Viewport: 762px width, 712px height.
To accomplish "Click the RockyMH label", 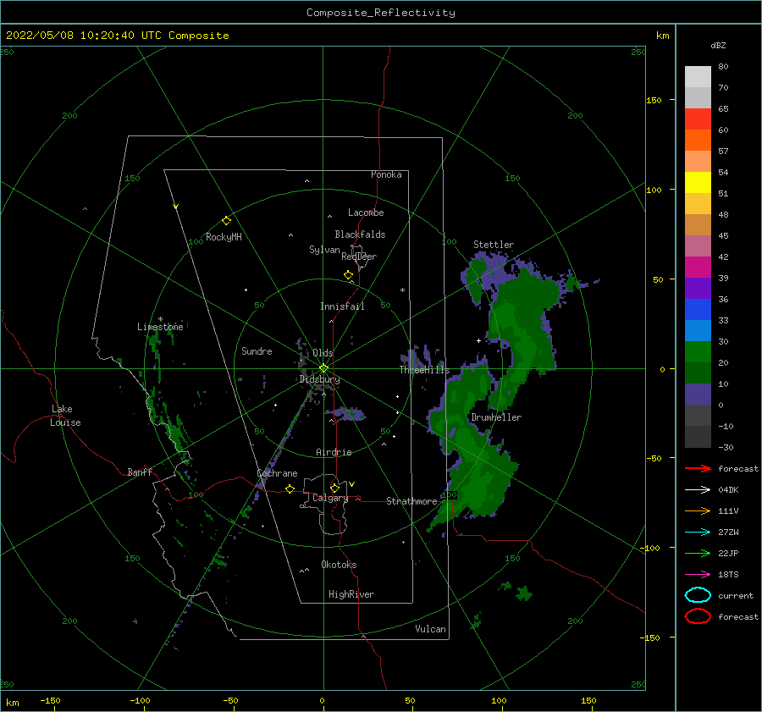I will point(224,237).
